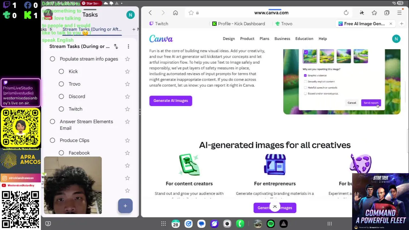
Task: Open the browser home page
Action: click(175, 13)
